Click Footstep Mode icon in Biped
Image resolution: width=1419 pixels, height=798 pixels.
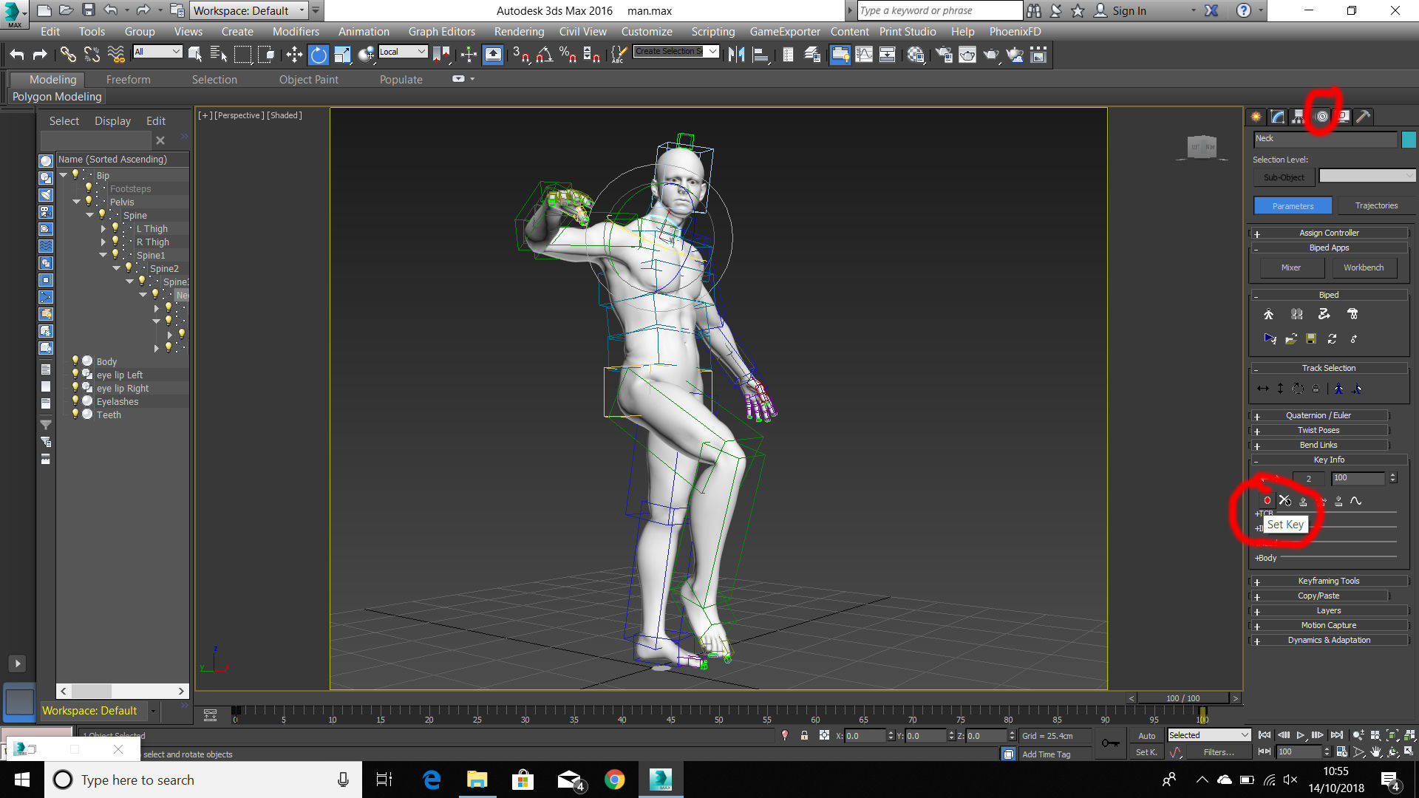pos(1296,314)
